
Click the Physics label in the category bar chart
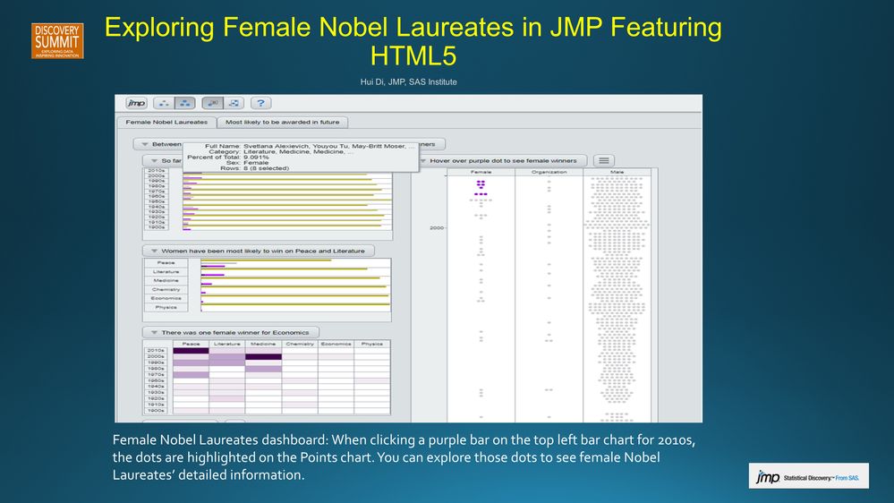(x=166, y=307)
